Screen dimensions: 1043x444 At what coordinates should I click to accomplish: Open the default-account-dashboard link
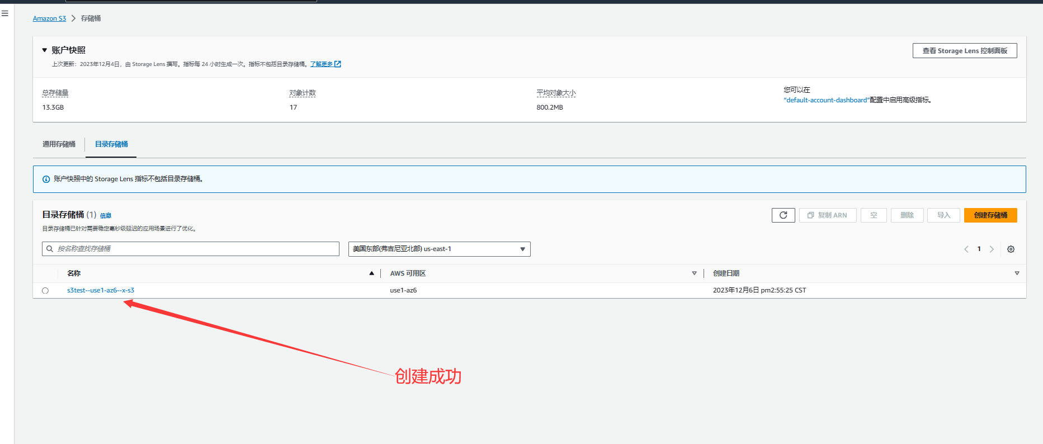coord(826,100)
